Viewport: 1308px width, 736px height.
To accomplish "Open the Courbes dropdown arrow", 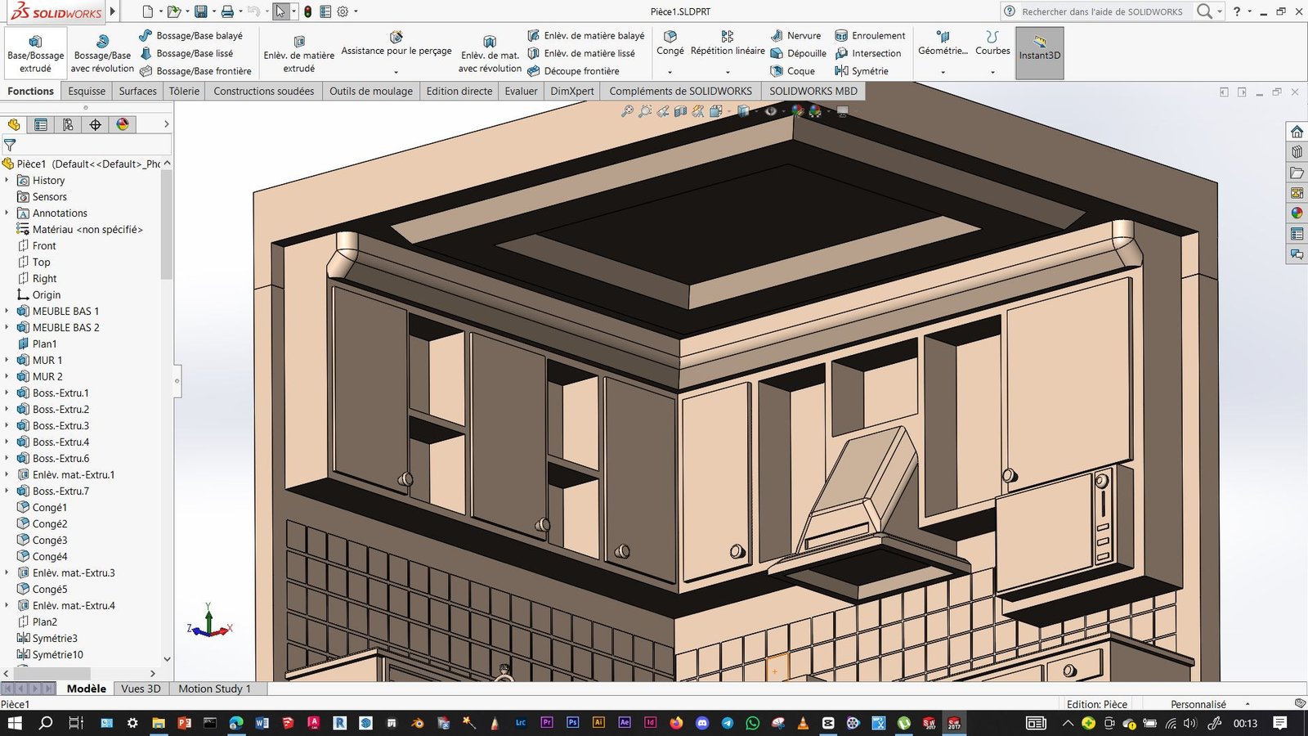I will [992, 72].
